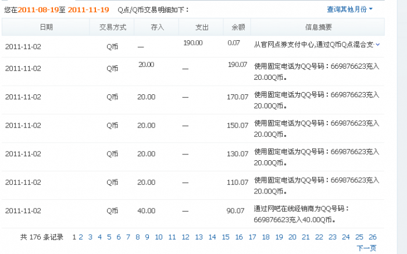Click the 交易方式 column header
Viewport: 407px width, 254px height.
tap(113, 27)
